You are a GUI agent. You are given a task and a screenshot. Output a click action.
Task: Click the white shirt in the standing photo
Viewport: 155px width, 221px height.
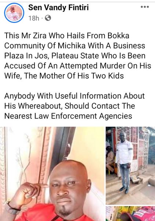125,152
